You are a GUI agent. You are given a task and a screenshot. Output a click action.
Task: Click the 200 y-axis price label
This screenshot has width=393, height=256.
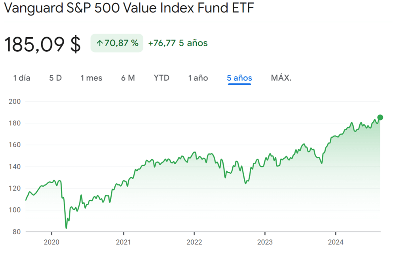(15, 102)
